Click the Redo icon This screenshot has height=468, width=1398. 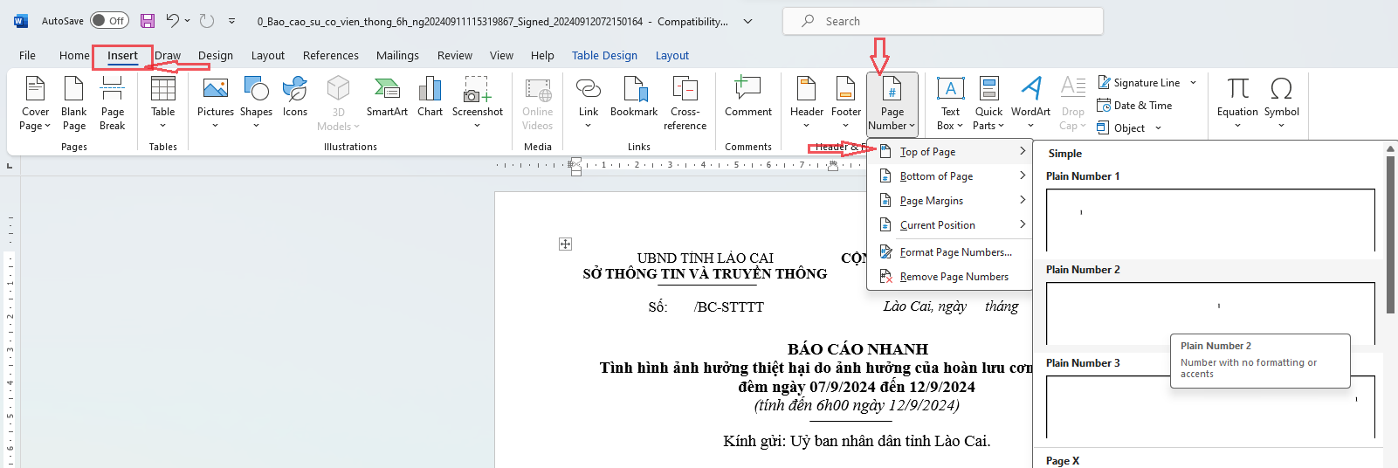click(x=207, y=21)
